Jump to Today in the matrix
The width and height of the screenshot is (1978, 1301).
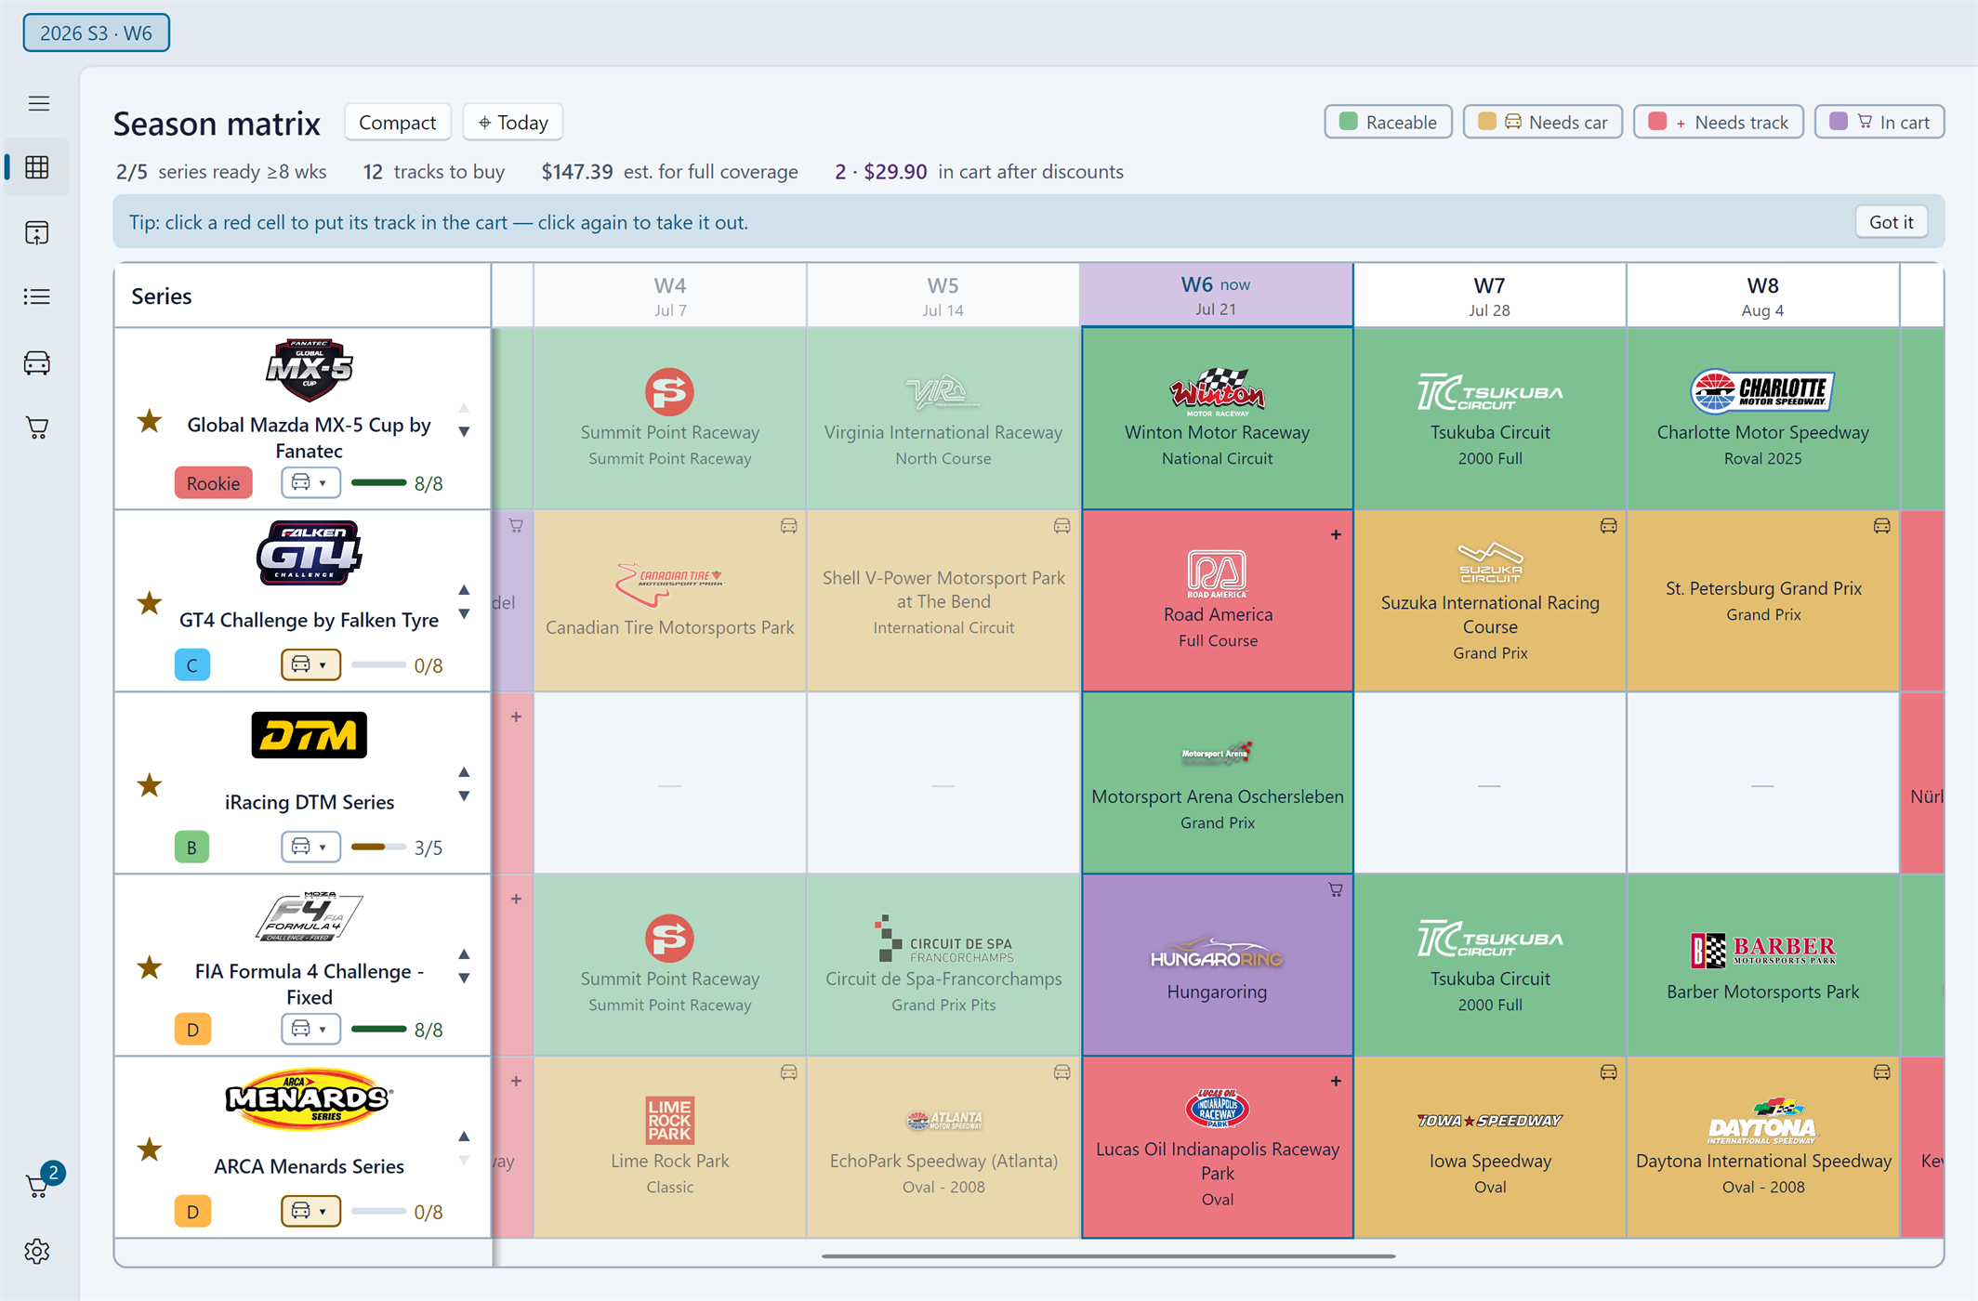(513, 122)
